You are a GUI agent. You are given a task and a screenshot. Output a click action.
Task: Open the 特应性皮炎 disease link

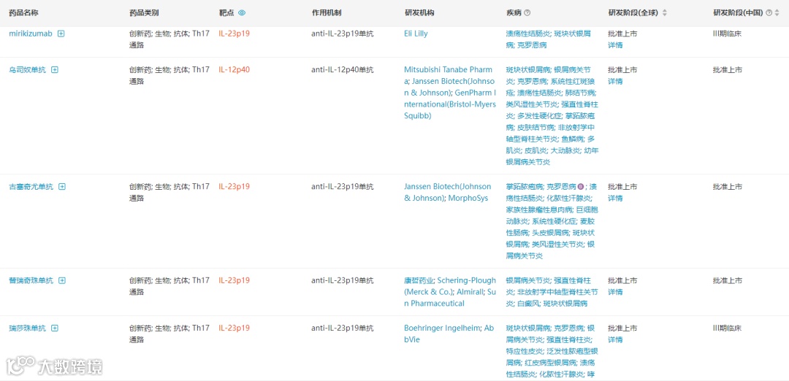(524, 351)
